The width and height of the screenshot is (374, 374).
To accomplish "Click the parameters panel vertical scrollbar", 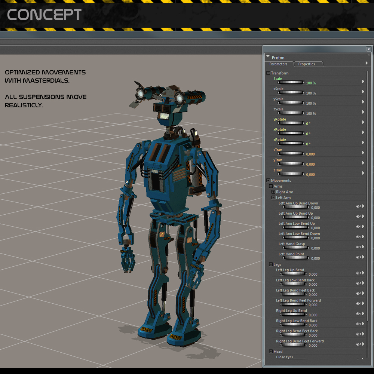I will (x=367, y=196).
